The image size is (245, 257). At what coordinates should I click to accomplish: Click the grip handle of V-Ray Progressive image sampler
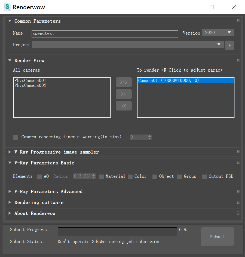(238, 152)
